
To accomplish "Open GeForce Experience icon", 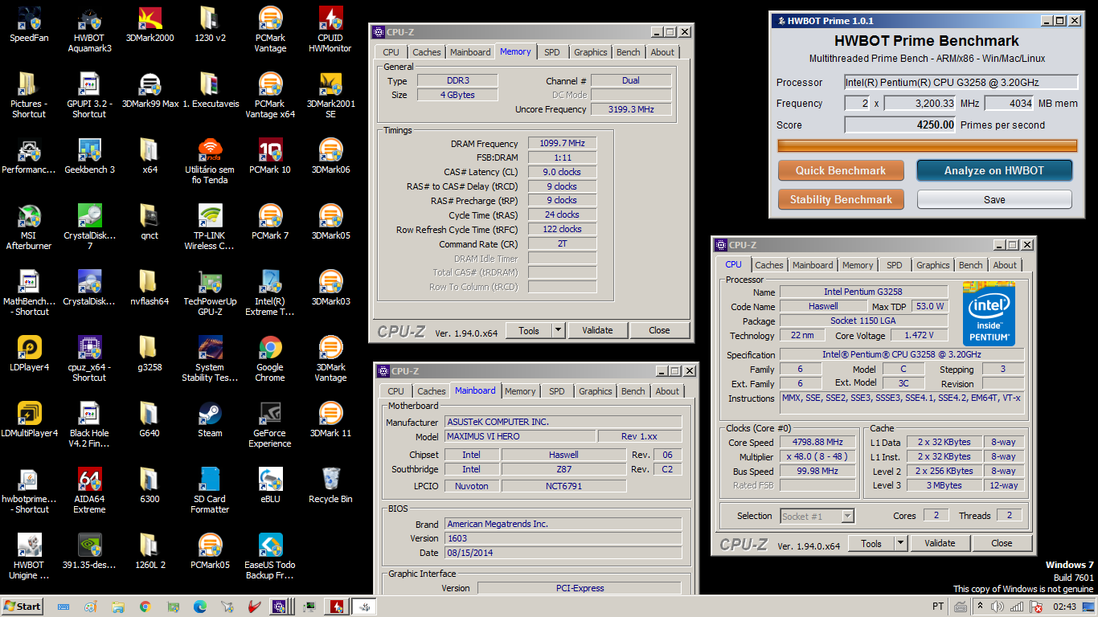I will 270,424.
